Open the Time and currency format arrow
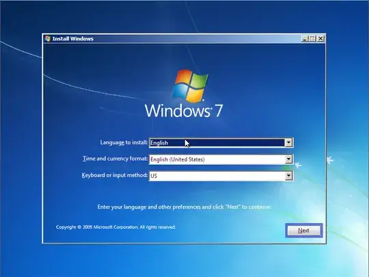This screenshot has width=369, height=277. point(288,159)
